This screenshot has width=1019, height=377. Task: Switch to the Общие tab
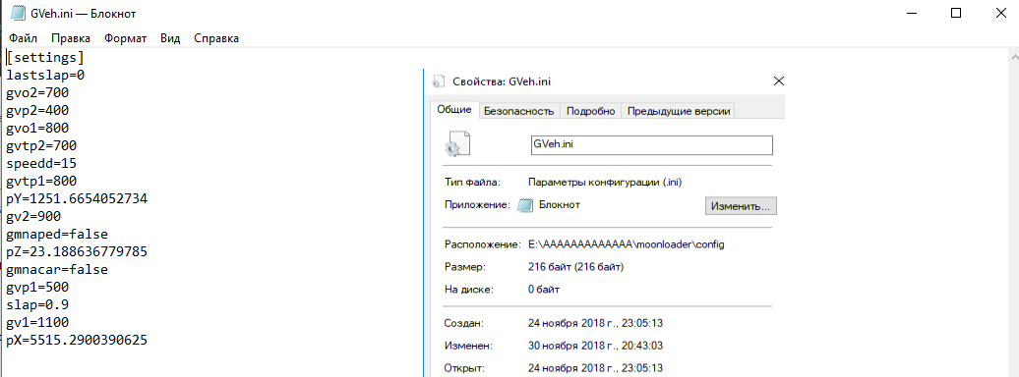pos(454,110)
